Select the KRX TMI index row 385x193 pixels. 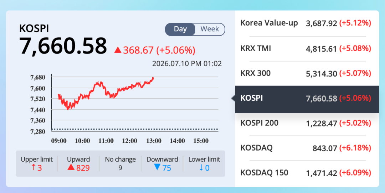(x=307, y=48)
